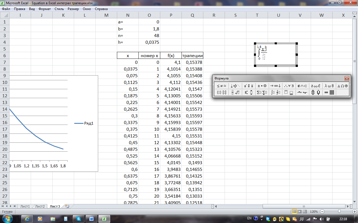Open the Правка menu
The width and height of the screenshot is (358, 223).
pyautogui.click(x=20, y=9)
